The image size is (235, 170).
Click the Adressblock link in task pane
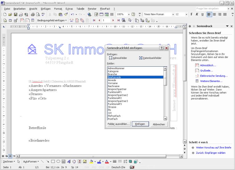tap(208, 65)
